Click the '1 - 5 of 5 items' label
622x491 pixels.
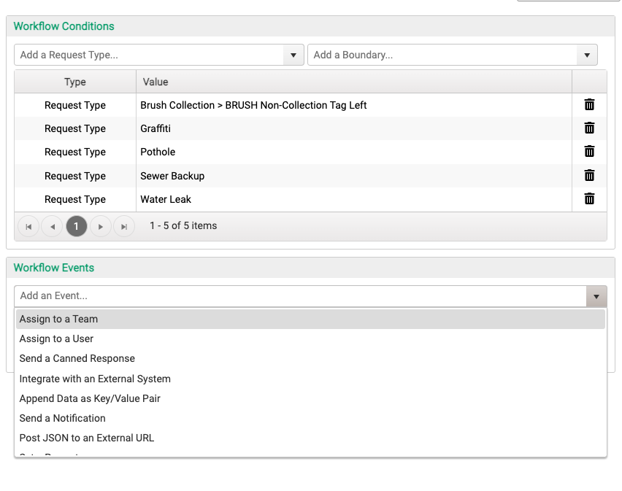[x=183, y=225]
